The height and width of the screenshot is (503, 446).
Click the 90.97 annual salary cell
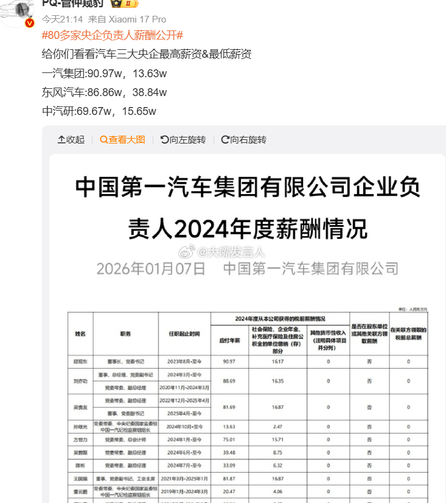229,361
